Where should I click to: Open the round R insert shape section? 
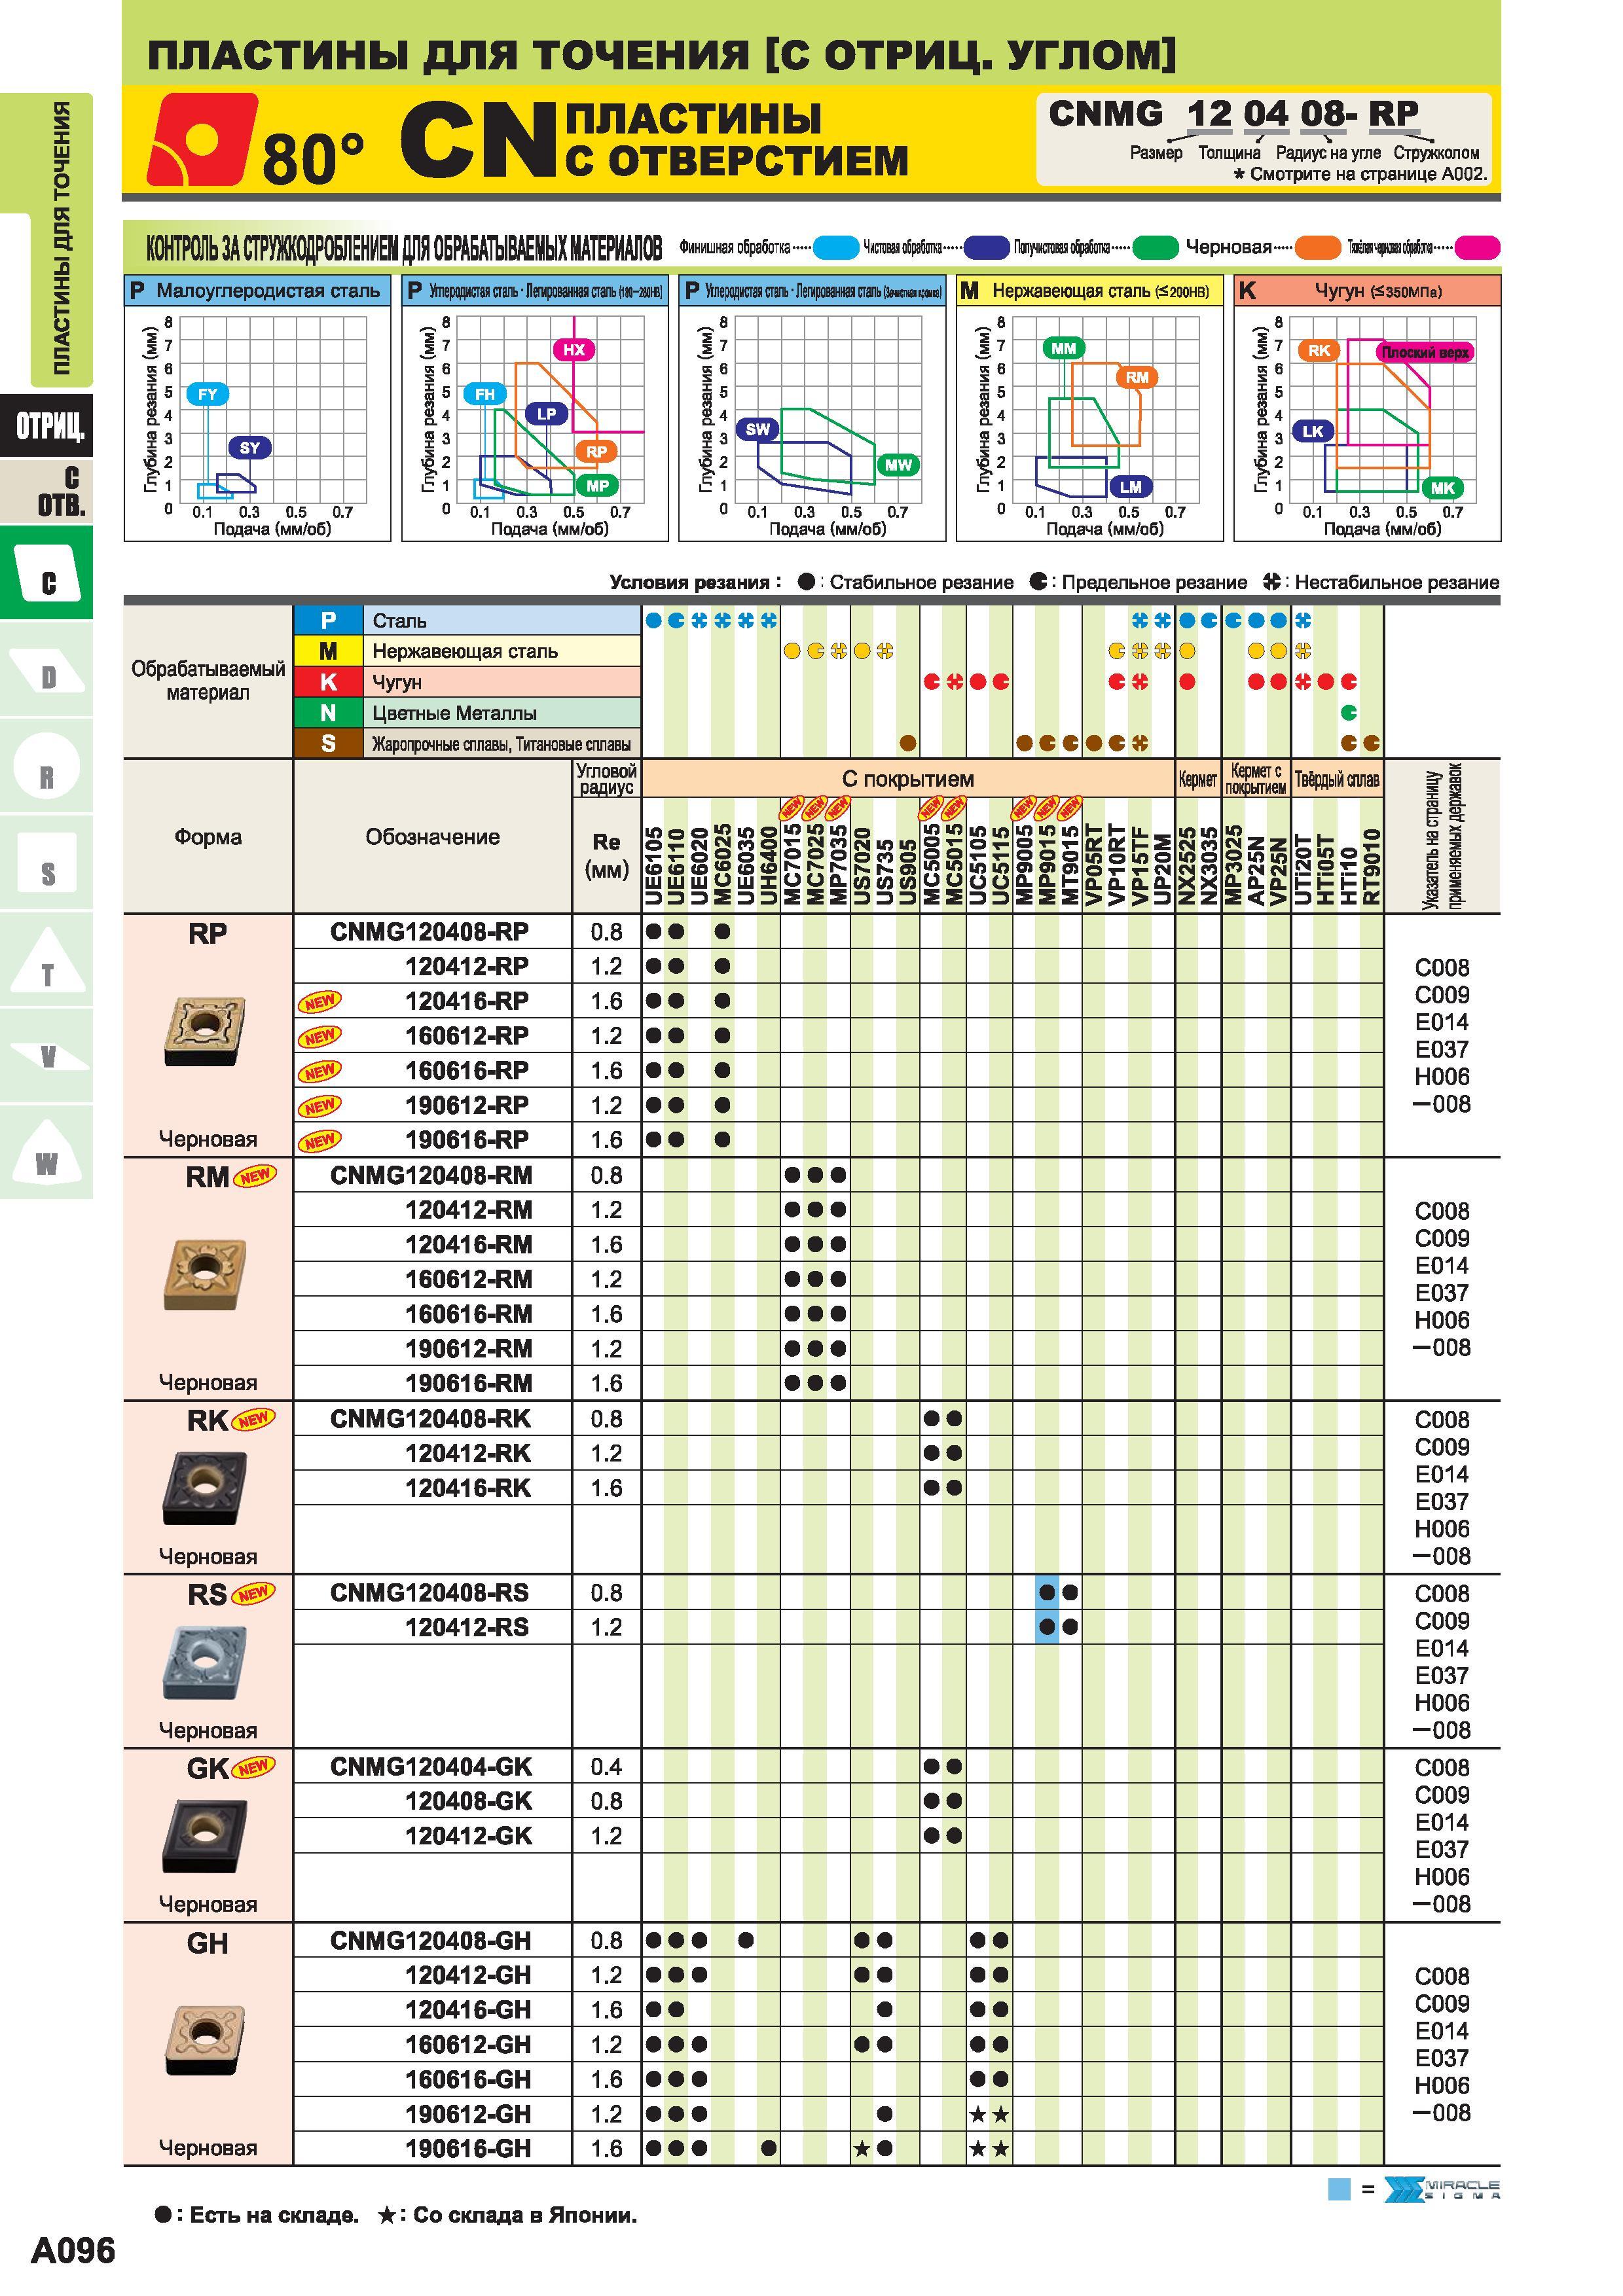click(47, 766)
